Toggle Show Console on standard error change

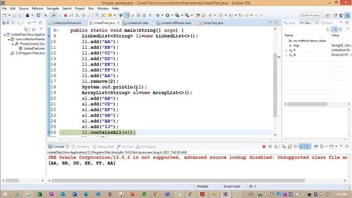coord(308,147)
